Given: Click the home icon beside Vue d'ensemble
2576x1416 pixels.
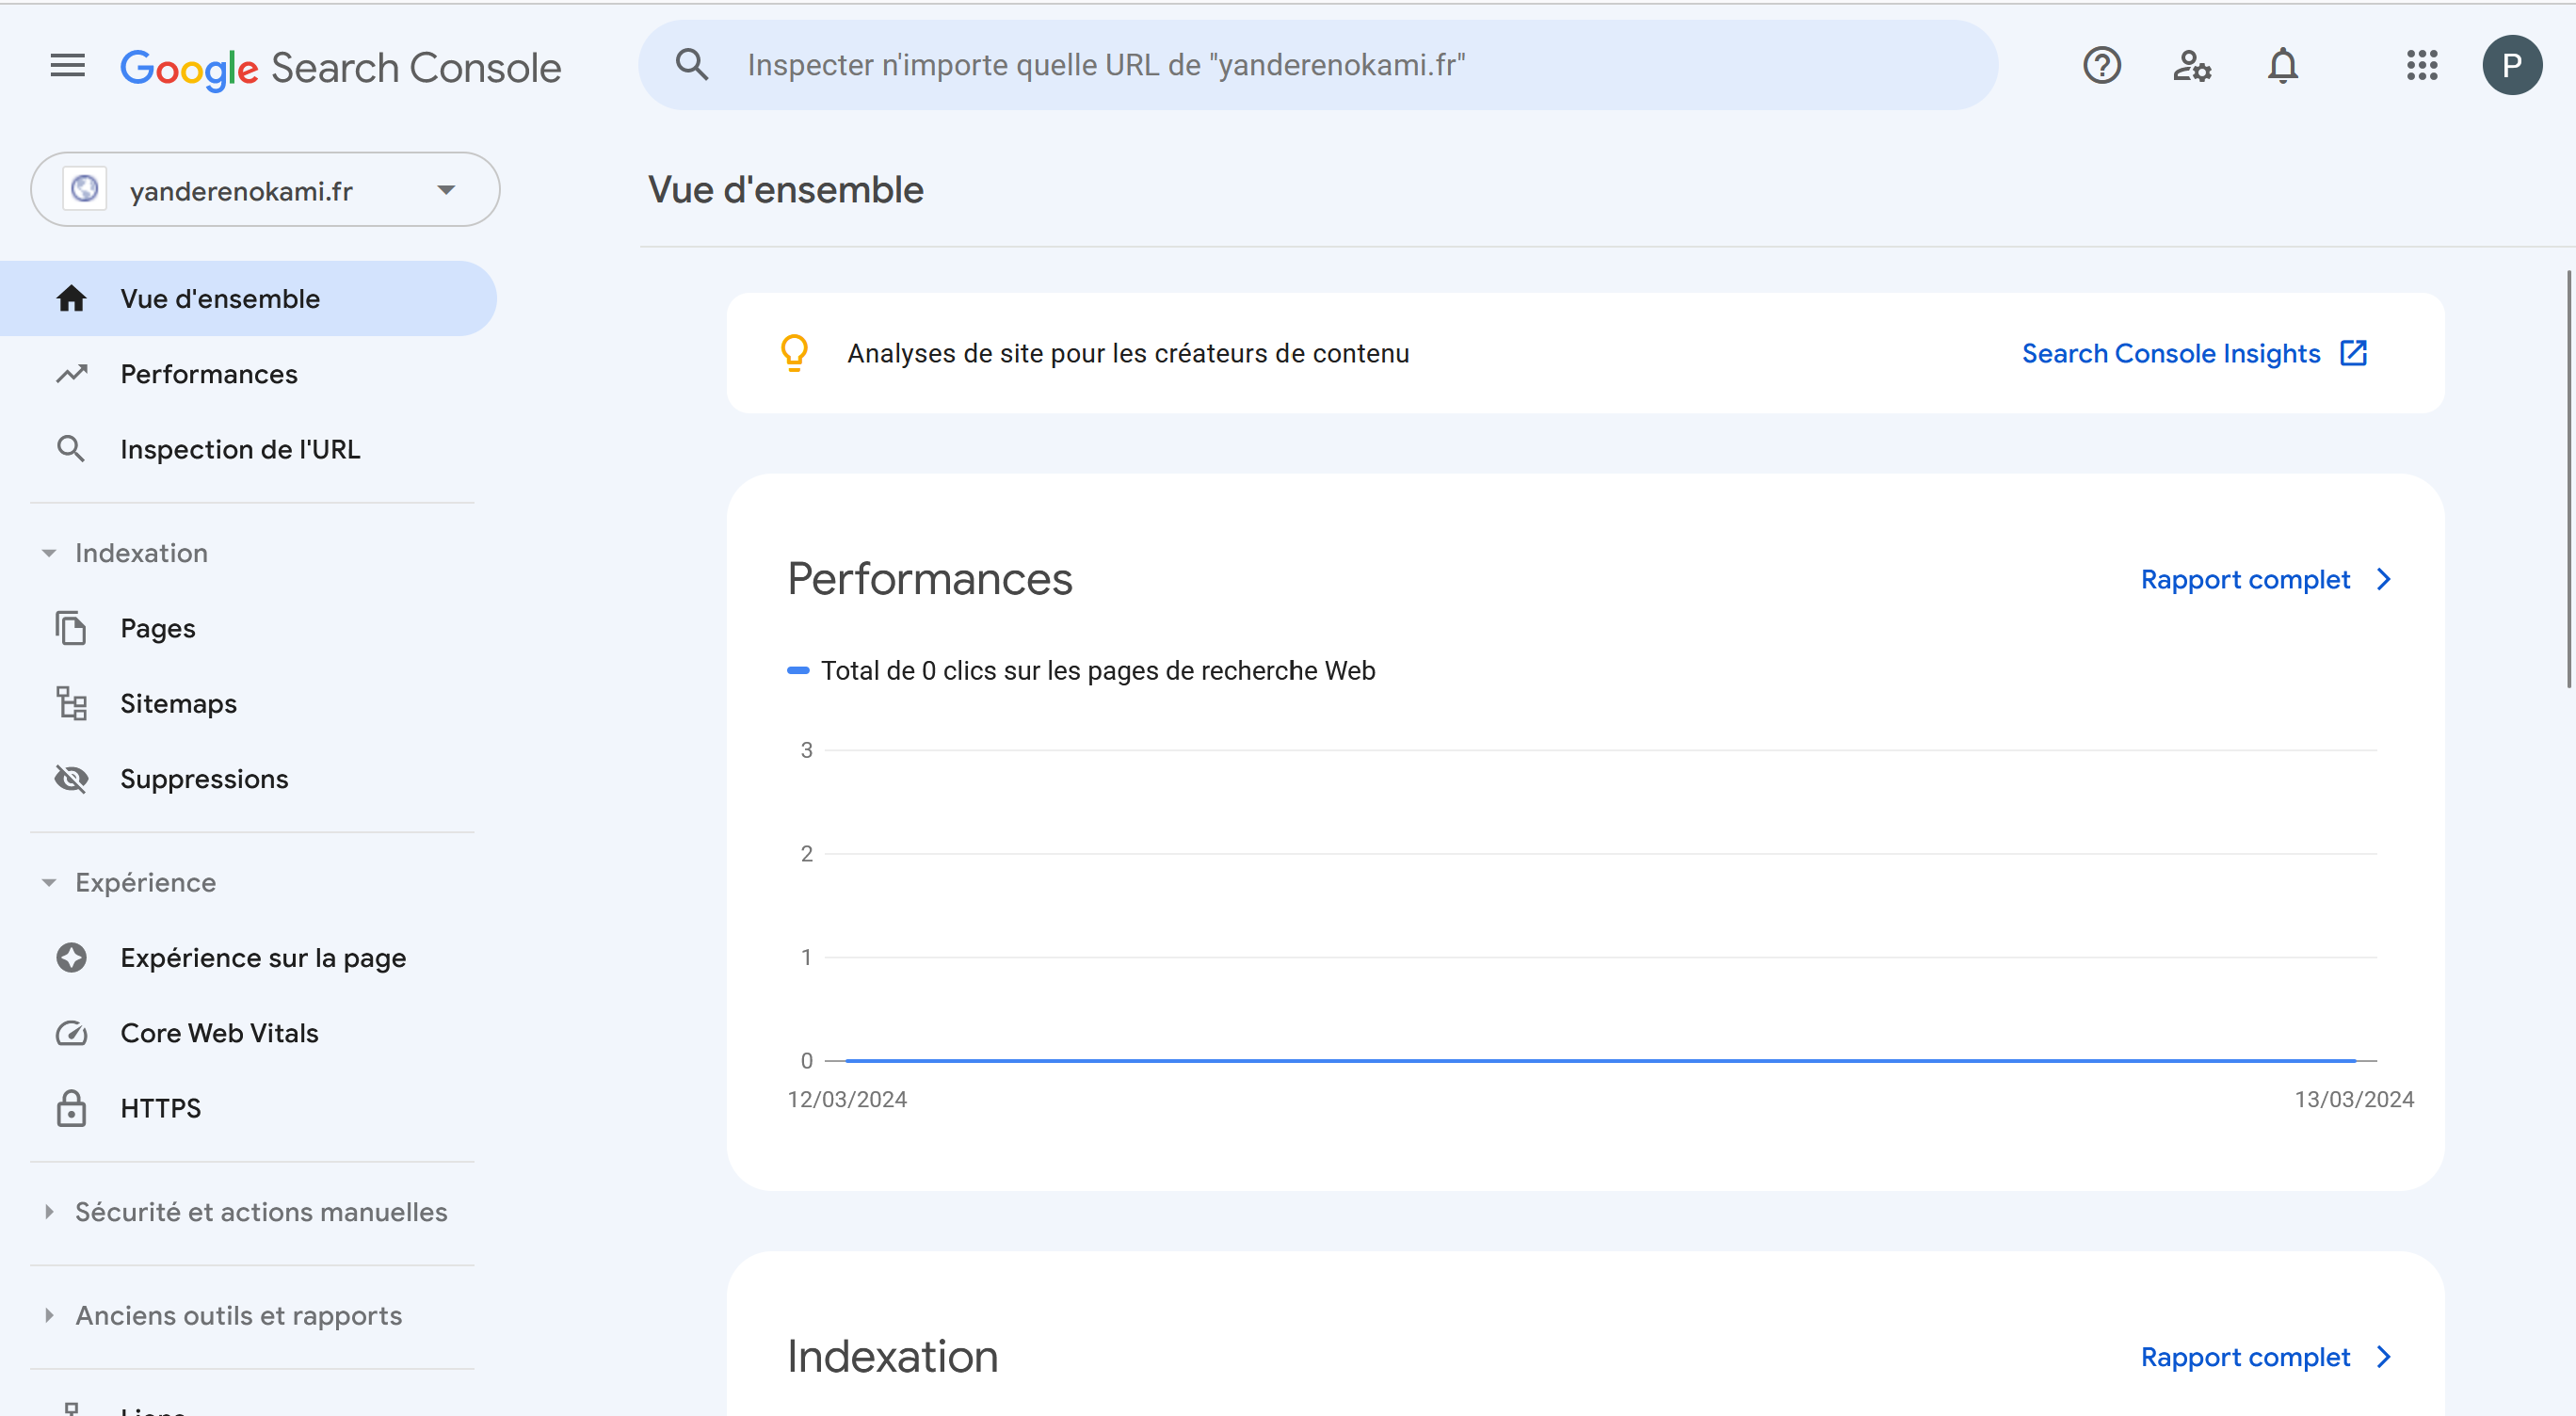Looking at the screenshot, I should [71, 298].
